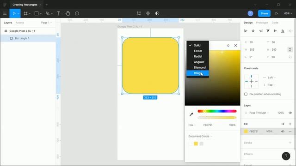Align selection to left
This screenshot has width=296, height=166.
click(246, 31)
